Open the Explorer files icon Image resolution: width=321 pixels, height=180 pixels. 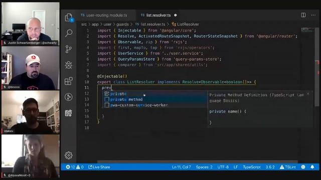(x=69, y=17)
